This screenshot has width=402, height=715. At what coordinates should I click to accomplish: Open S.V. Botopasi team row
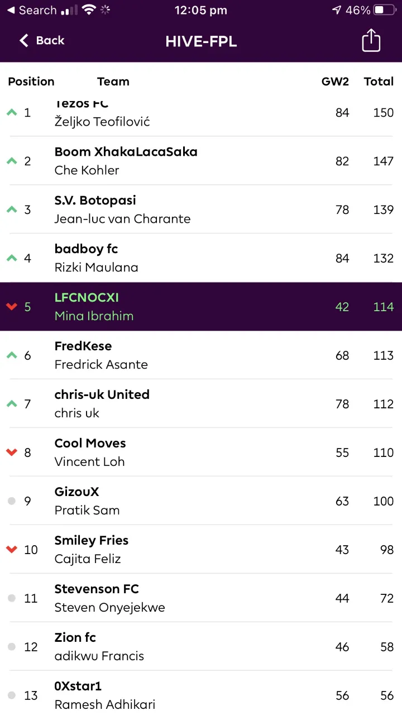click(x=201, y=209)
